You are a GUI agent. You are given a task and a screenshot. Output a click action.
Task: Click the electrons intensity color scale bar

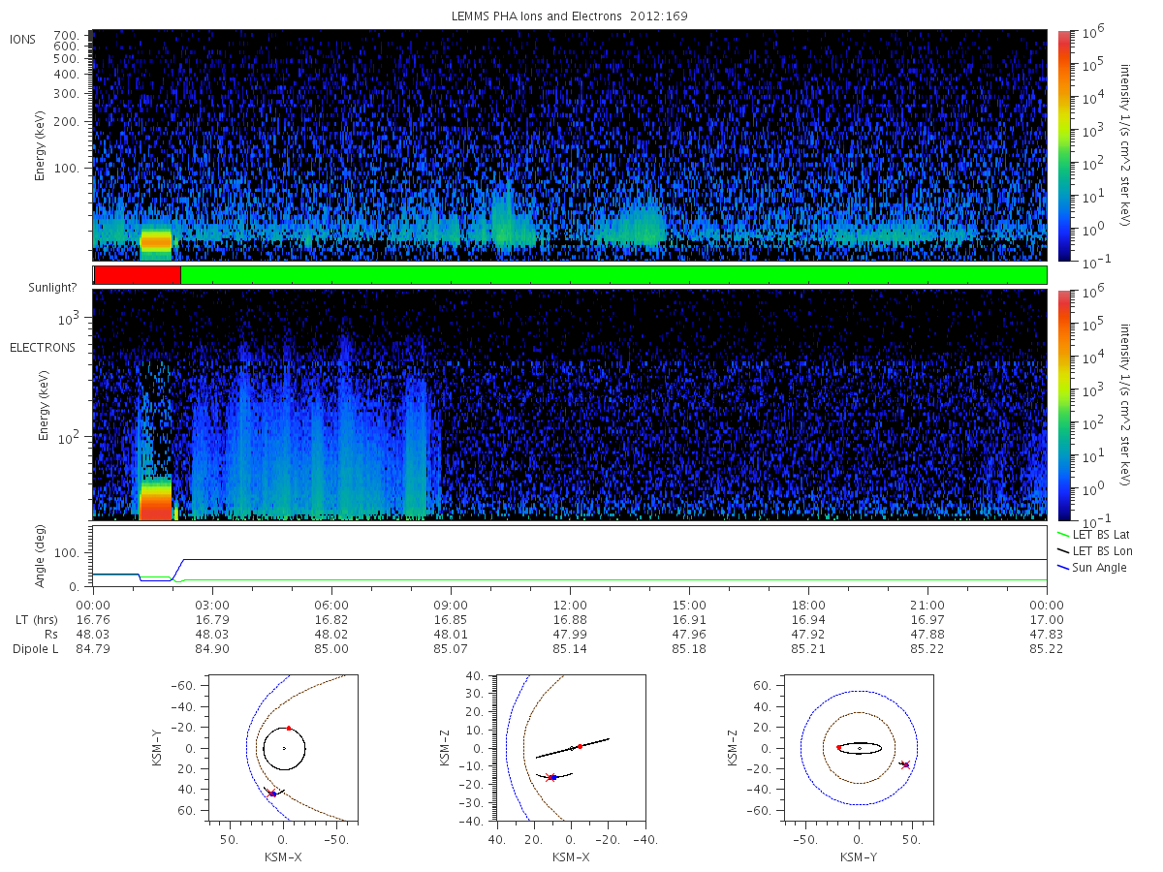point(1064,405)
